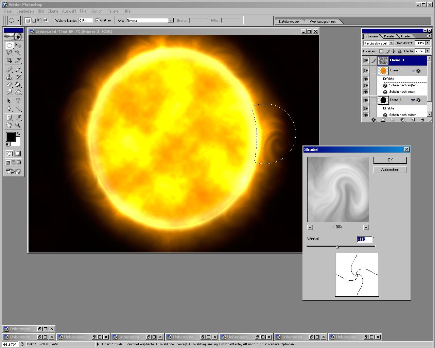Swap foreground and background colors
This screenshot has height=348, width=435.
(18, 134)
